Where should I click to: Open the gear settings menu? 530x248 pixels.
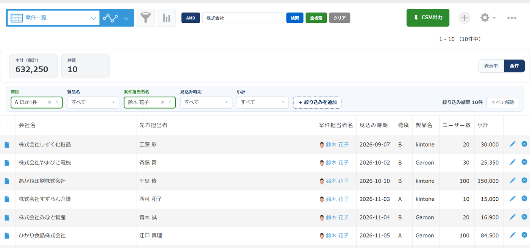click(488, 18)
